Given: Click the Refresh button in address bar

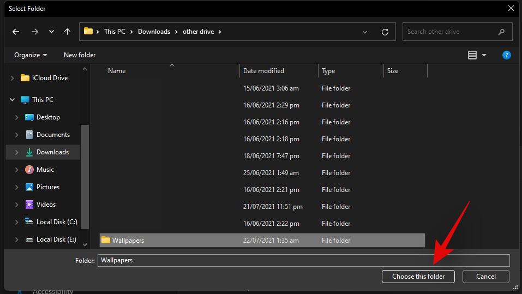Looking at the screenshot, I should (x=385, y=32).
